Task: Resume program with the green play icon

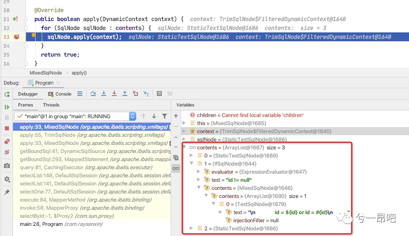Action: pyautogui.click(x=7, y=107)
